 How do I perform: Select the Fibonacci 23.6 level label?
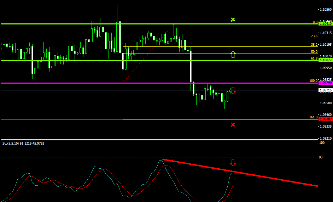coord(314,36)
